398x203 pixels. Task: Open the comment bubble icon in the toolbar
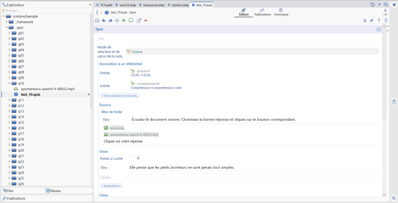(x=131, y=20)
